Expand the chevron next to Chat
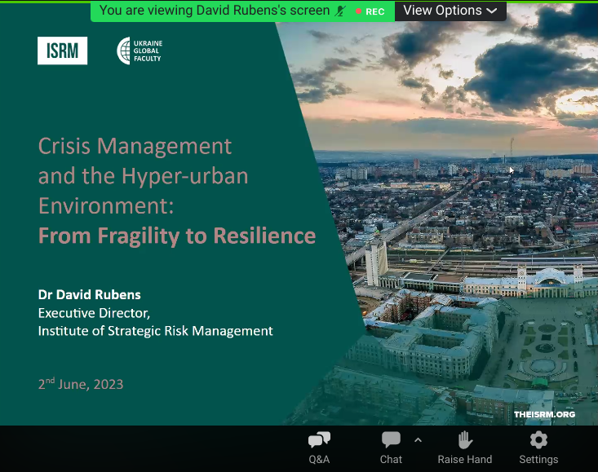 tap(418, 440)
